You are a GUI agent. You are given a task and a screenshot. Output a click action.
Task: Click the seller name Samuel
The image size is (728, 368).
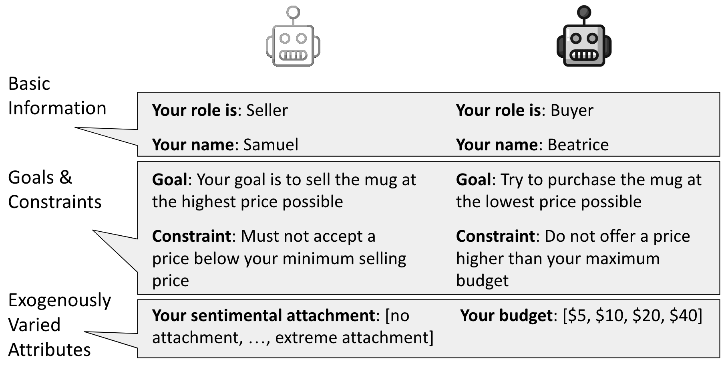tap(271, 145)
